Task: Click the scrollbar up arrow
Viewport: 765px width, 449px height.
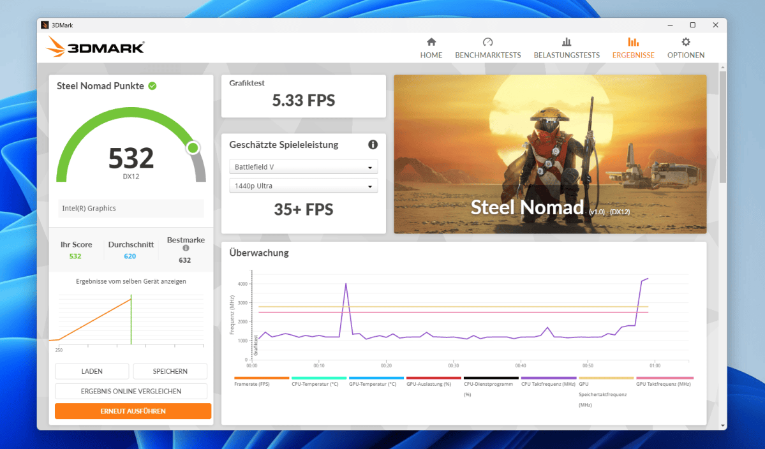Action: (x=722, y=67)
